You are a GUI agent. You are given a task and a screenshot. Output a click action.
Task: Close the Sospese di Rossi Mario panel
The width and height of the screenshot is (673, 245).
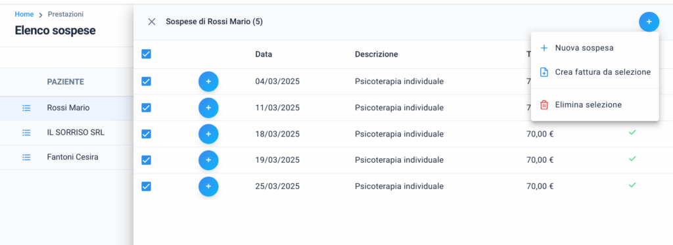[x=152, y=22]
